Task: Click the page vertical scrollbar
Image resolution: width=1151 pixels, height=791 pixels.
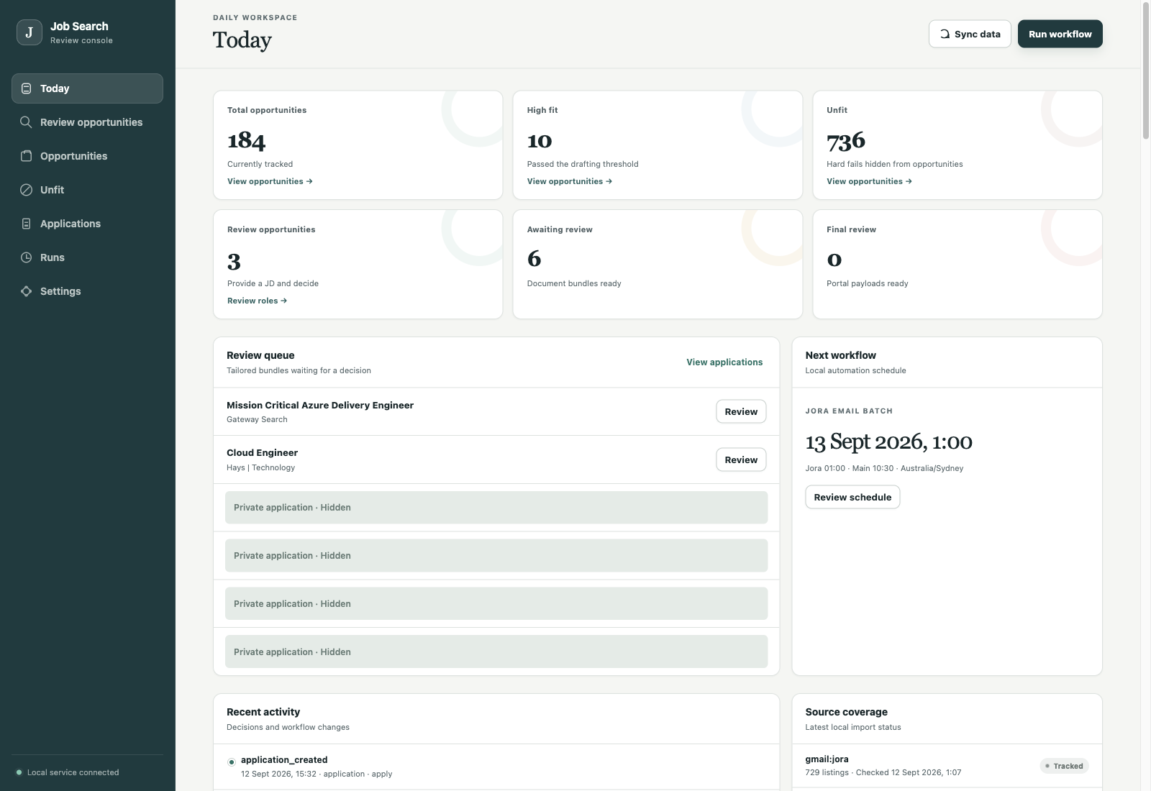Action: (x=1146, y=72)
